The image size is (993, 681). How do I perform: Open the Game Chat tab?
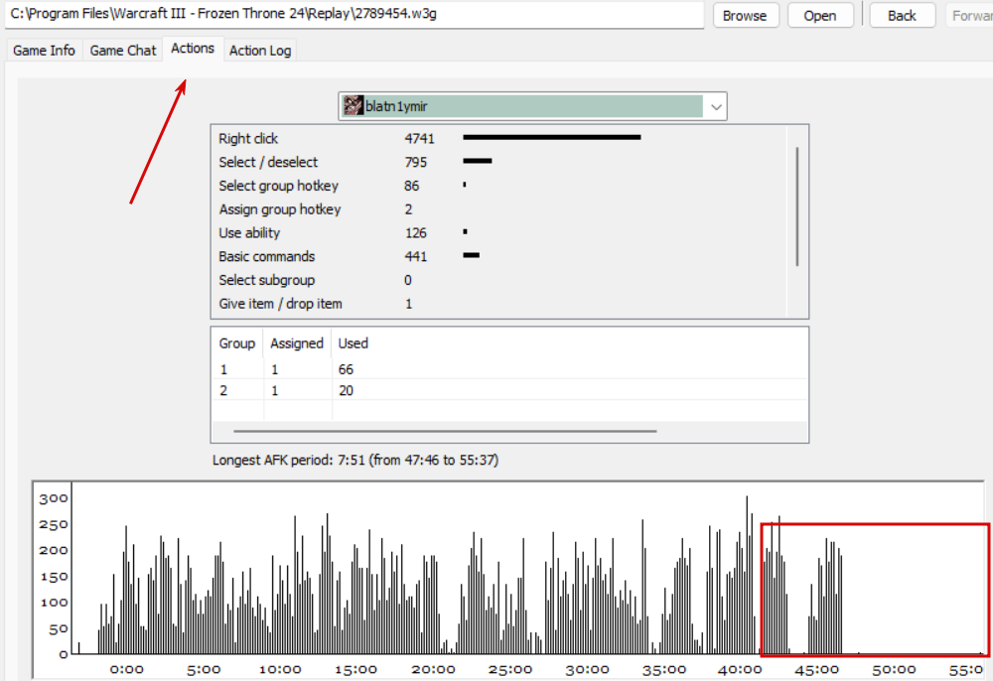click(x=123, y=50)
